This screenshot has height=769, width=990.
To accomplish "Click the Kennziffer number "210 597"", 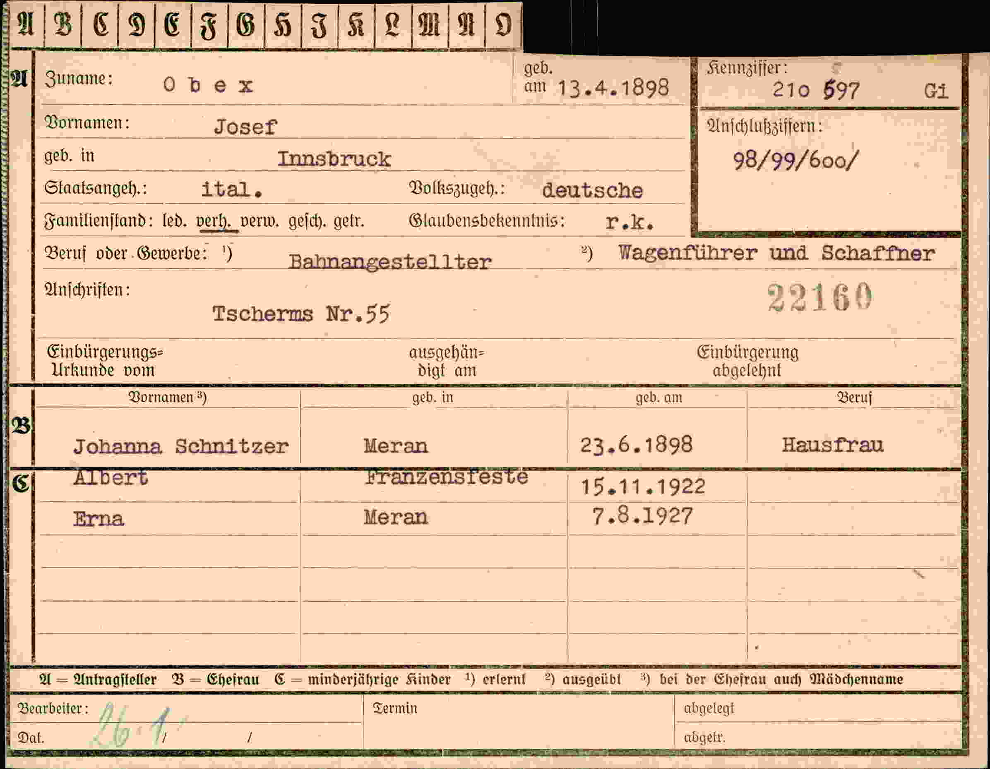I will pyautogui.click(x=816, y=90).
